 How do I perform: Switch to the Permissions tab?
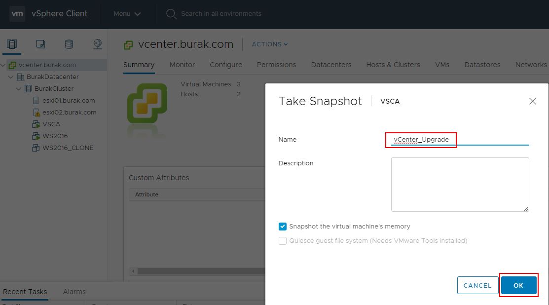[x=276, y=65]
